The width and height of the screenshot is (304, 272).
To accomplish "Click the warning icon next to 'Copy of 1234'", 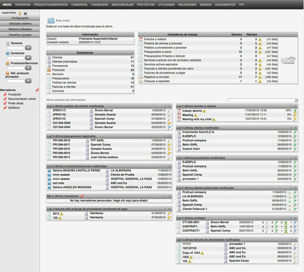I will tap(202, 253).
